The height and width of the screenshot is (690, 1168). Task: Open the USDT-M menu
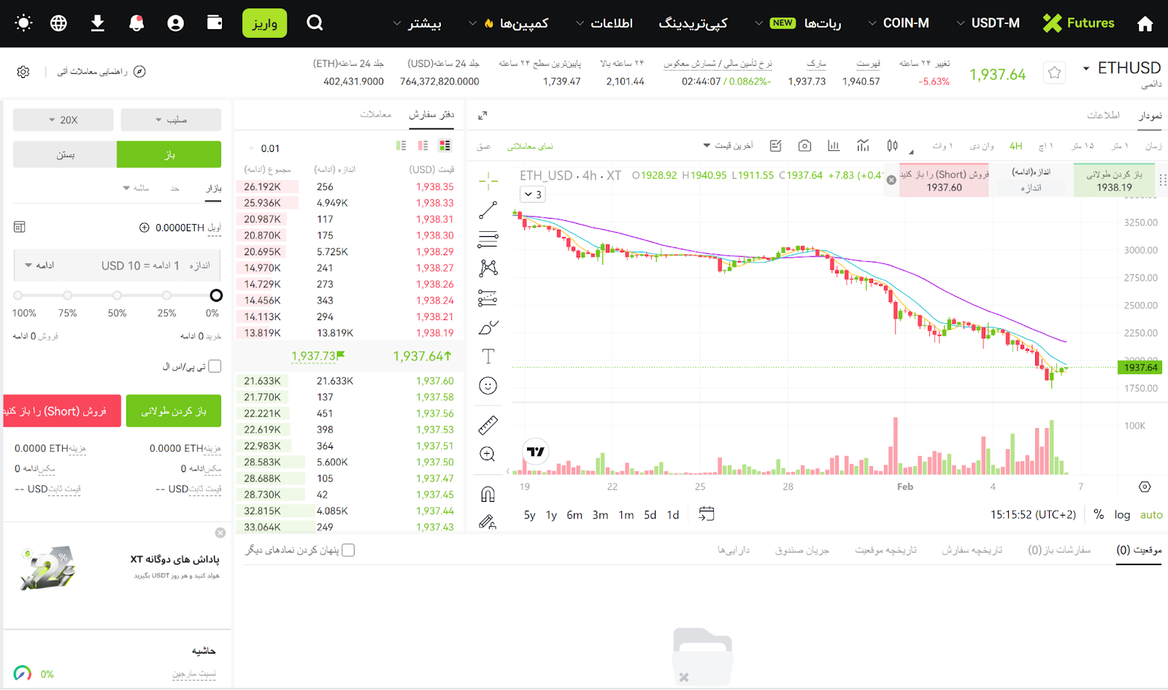pyautogui.click(x=988, y=23)
